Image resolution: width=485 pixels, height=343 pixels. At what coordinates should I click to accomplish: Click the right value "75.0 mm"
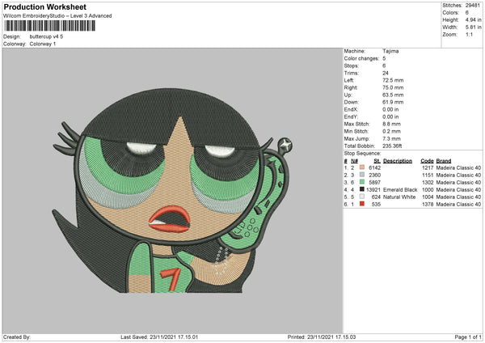[393, 87]
